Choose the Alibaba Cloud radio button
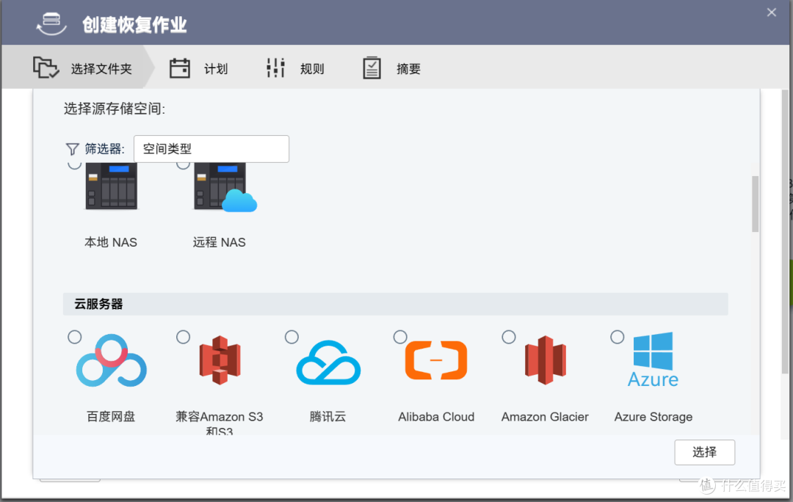This screenshot has width=793, height=502. point(400,337)
